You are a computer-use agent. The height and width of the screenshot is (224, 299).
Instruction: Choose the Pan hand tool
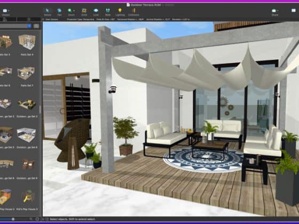[59, 12]
